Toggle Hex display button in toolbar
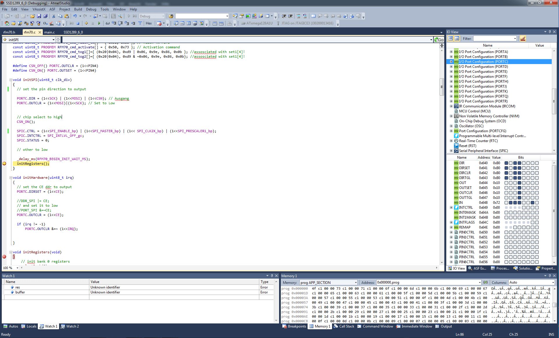 [149, 23]
